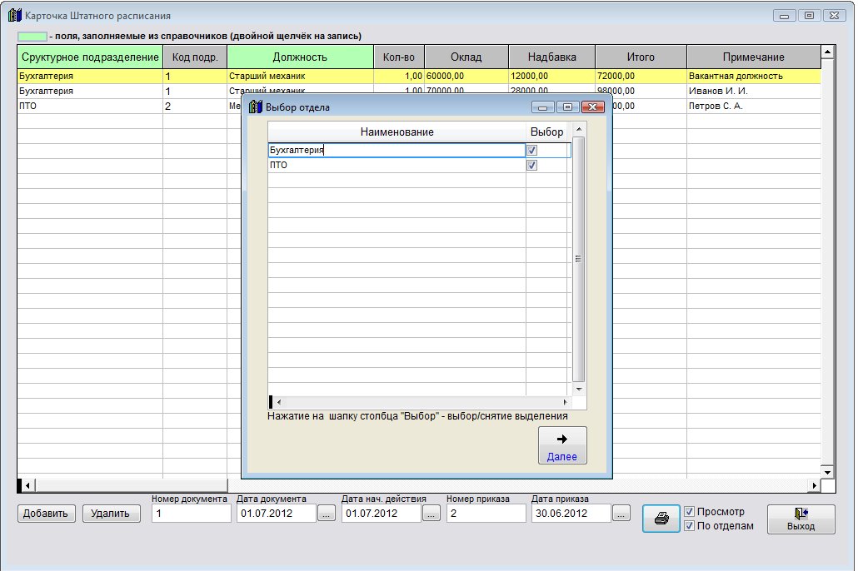The image size is (858, 571).
Task: Toggle the Просмотр checkbox
Action: (x=690, y=511)
